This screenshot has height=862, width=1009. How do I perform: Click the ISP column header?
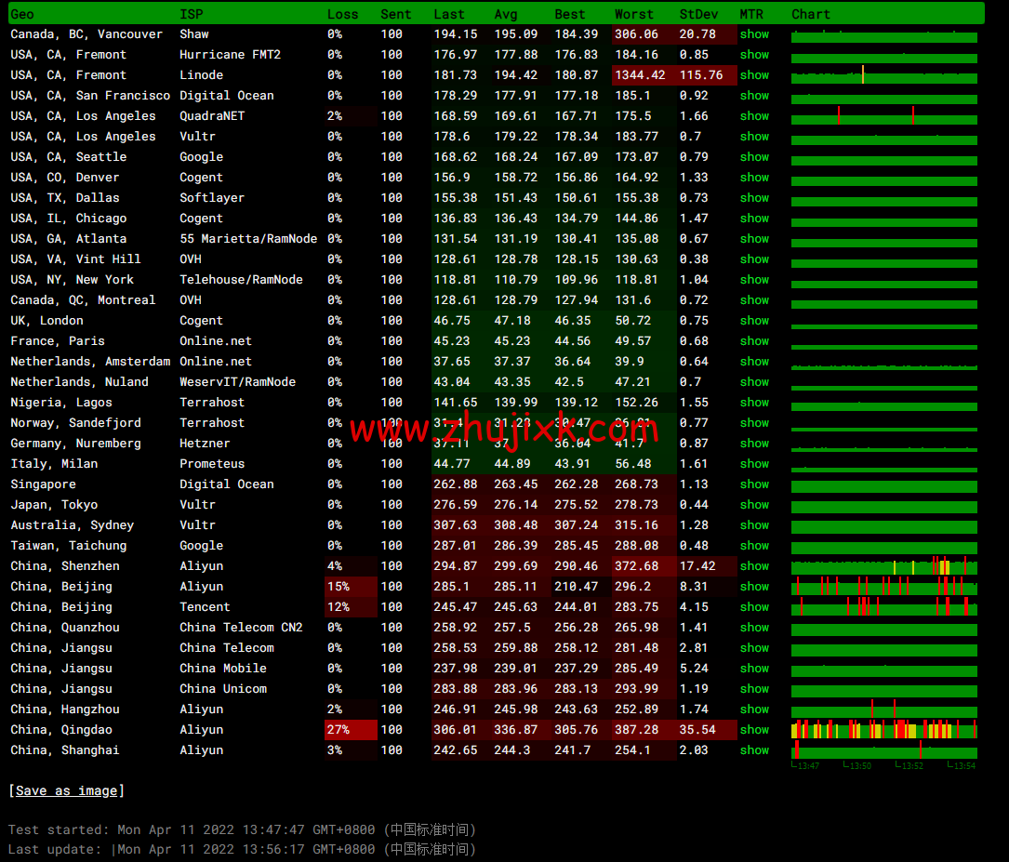(191, 14)
